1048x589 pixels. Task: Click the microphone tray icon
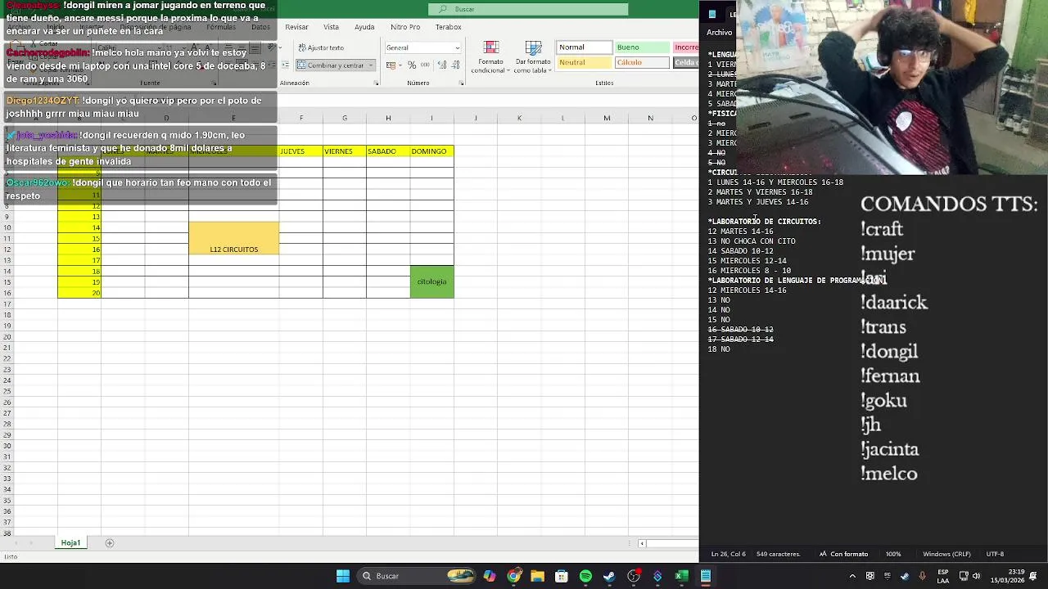pos(923,576)
